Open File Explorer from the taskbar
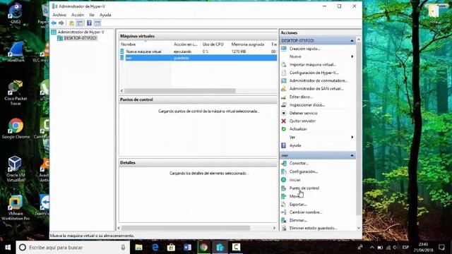This screenshot has width=452, height=254. pyautogui.click(x=138, y=248)
